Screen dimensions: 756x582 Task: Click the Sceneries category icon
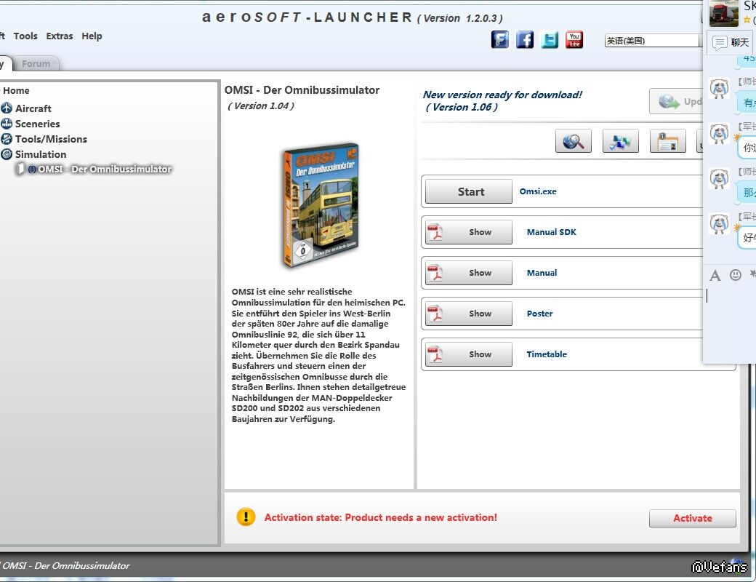click(x=7, y=124)
